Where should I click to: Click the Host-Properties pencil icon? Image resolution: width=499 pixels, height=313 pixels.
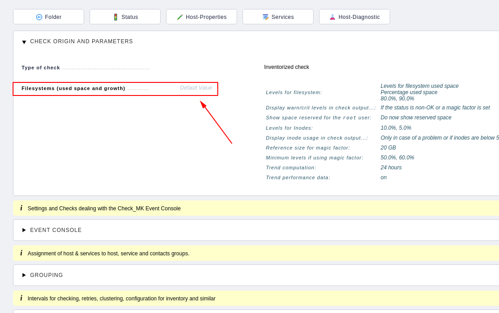(x=180, y=17)
